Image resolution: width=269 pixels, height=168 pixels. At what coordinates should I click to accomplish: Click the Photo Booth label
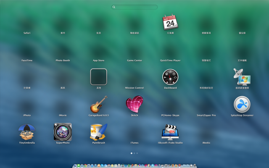pyautogui.click(x=63, y=60)
